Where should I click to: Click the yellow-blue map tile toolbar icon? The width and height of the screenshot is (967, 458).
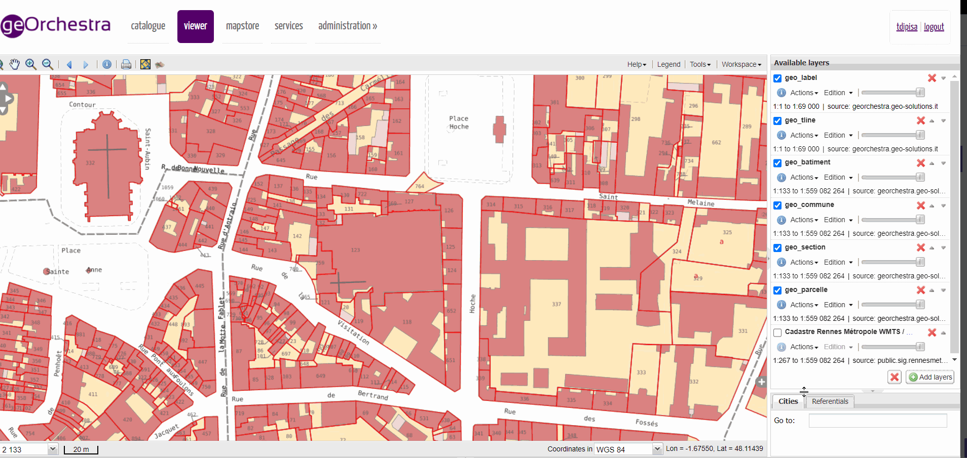[x=145, y=64]
